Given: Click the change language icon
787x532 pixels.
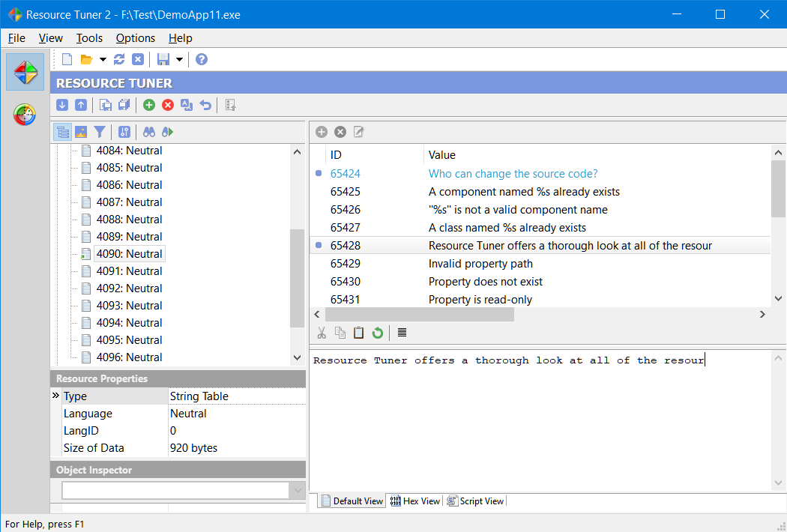Looking at the screenshot, I should coord(187,105).
